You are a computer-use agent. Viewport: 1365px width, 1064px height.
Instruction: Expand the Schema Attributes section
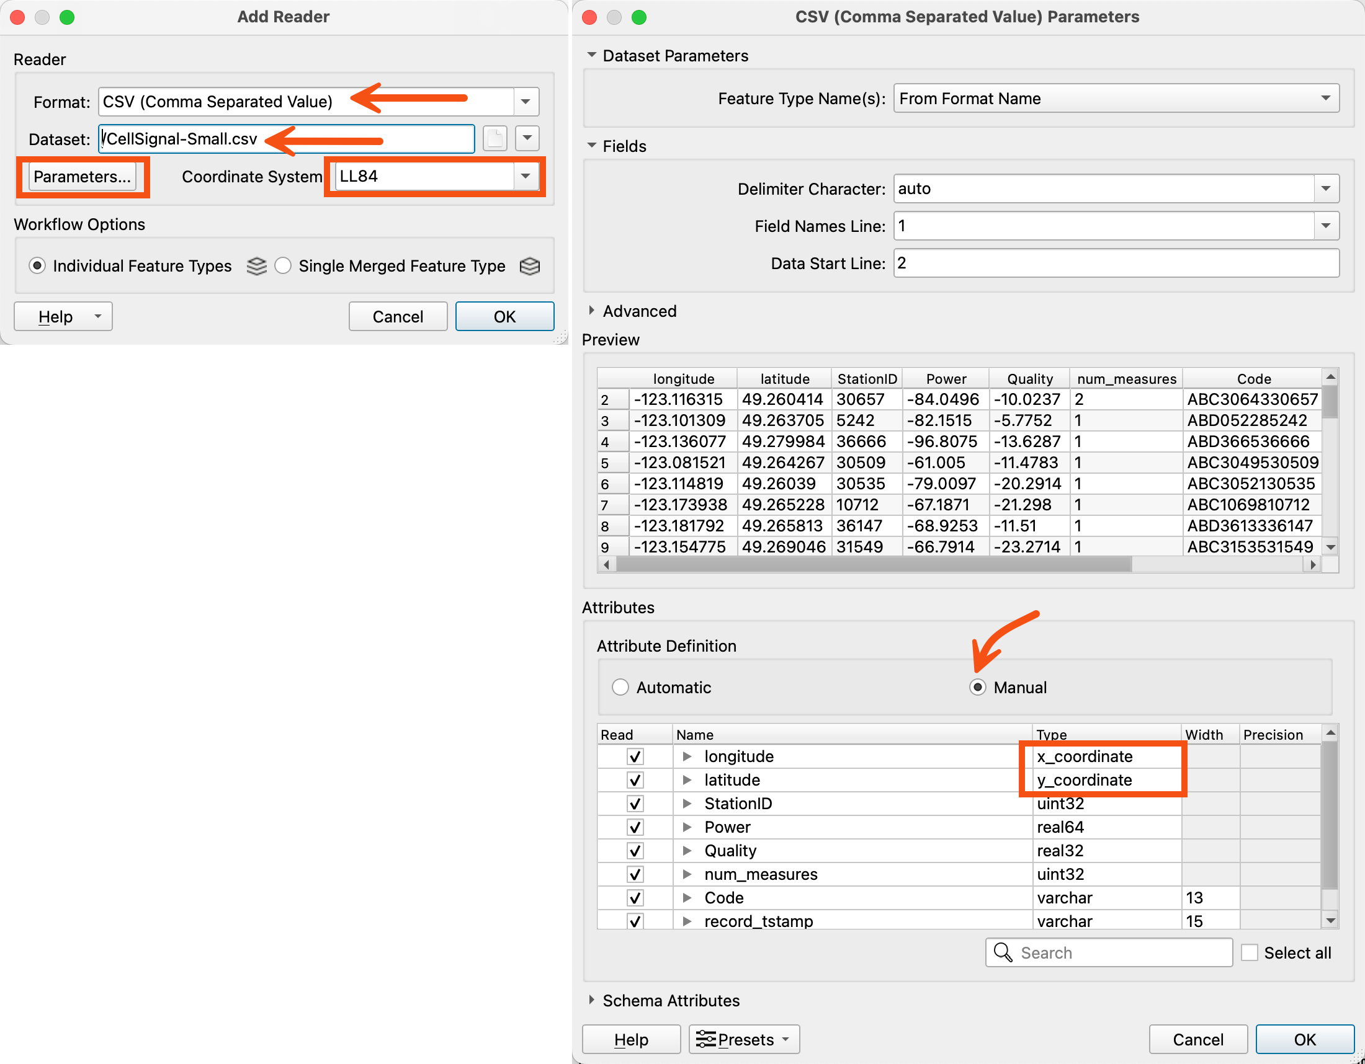(x=591, y=1000)
